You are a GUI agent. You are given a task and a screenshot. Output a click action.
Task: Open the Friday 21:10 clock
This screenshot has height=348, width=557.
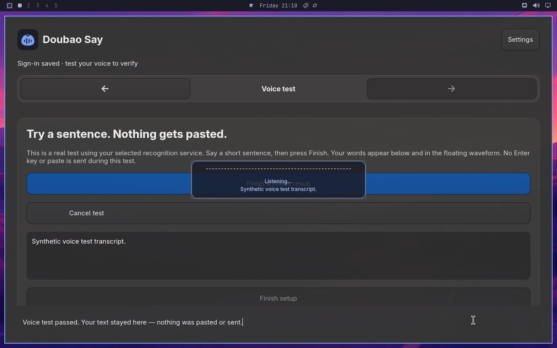[x=278, y=6]
